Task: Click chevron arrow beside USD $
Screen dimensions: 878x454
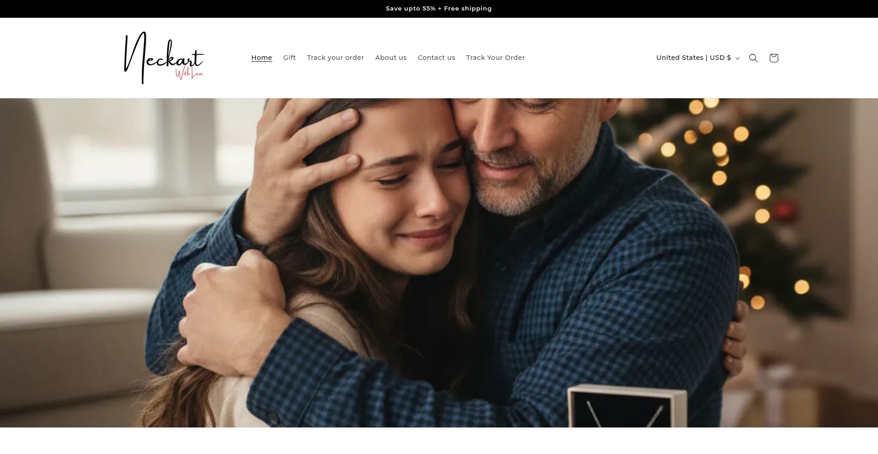Action: click(737, 59)
